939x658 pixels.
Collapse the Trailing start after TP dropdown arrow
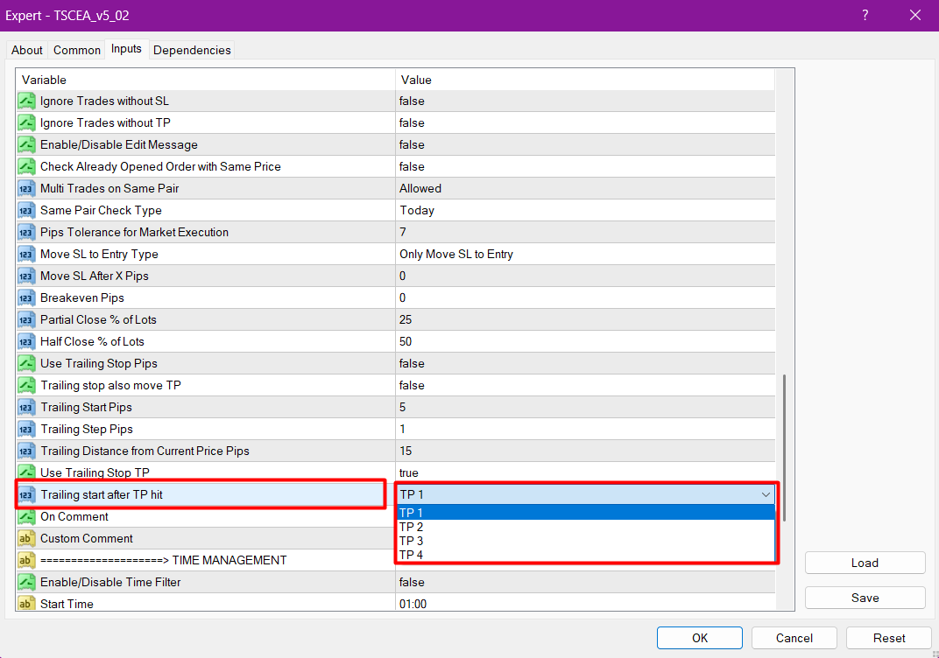coord(766,495)
